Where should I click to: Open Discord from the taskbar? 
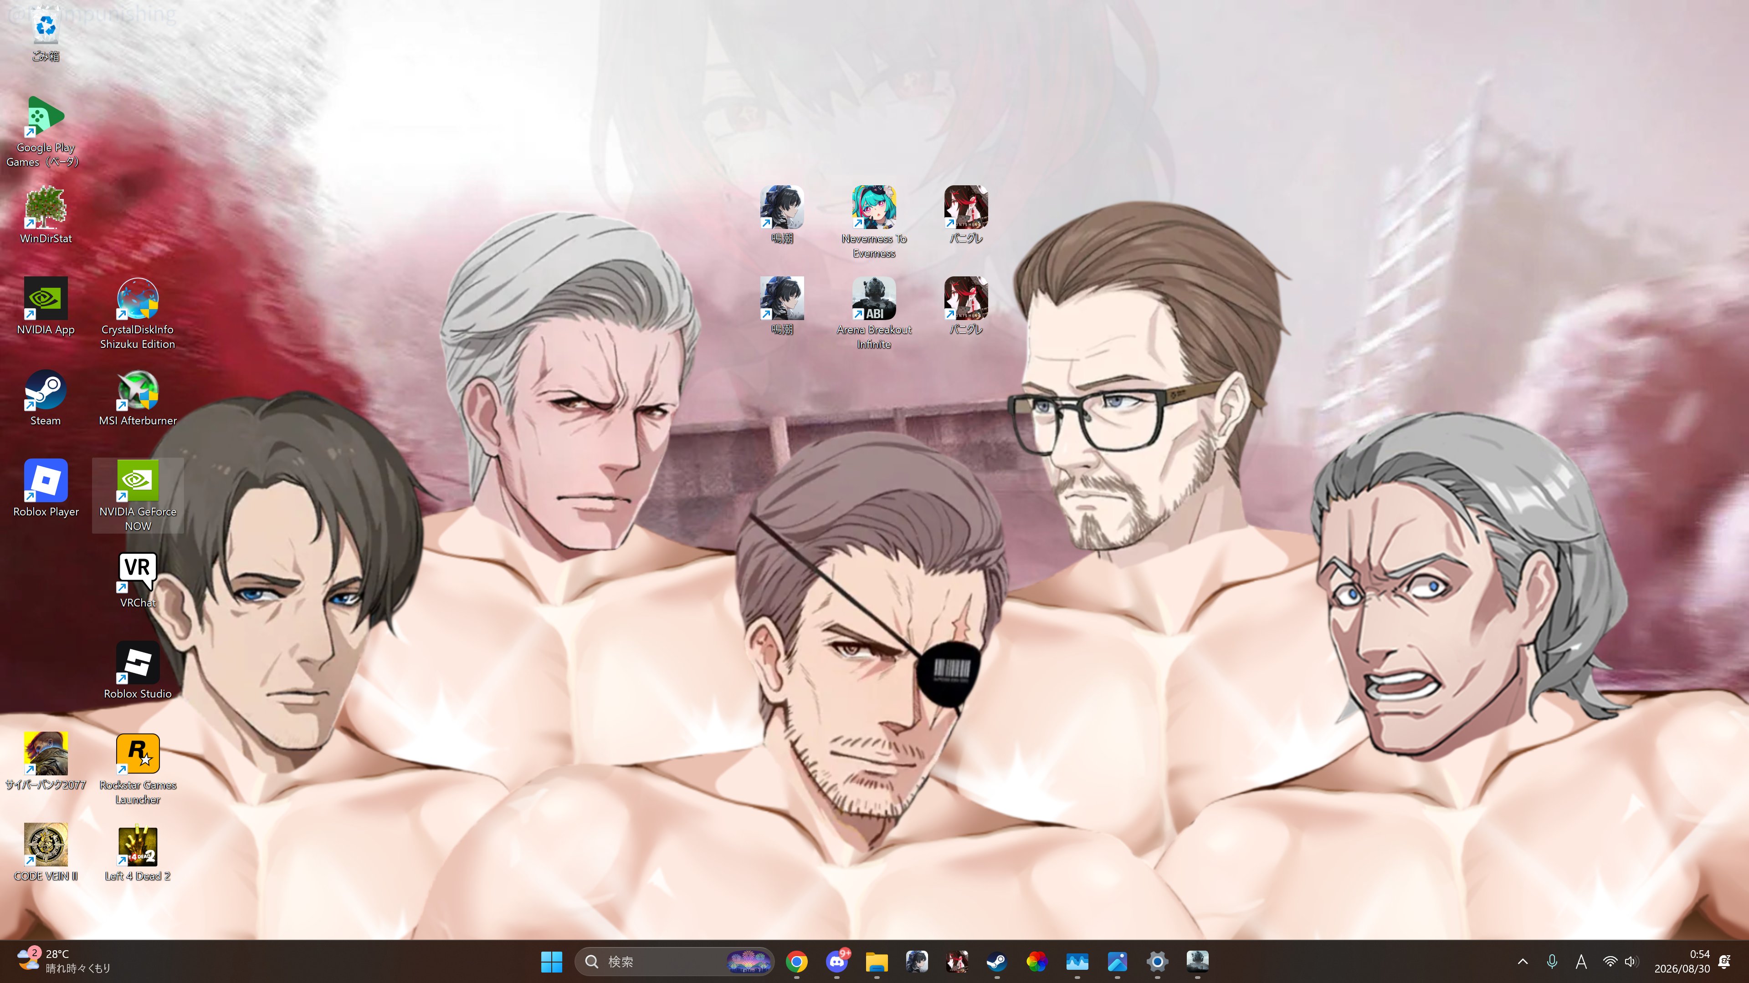(836, 961)
